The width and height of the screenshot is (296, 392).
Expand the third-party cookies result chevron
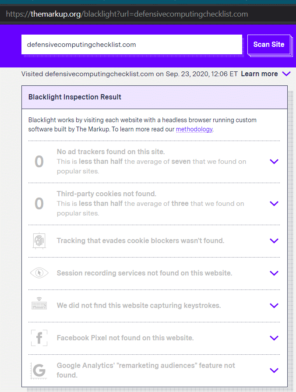coord(274,204)
